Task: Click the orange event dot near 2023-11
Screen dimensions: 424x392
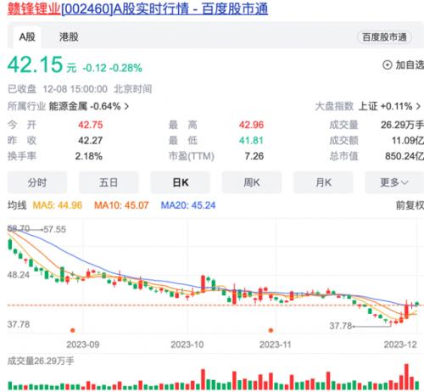Action: pos(271,330)
